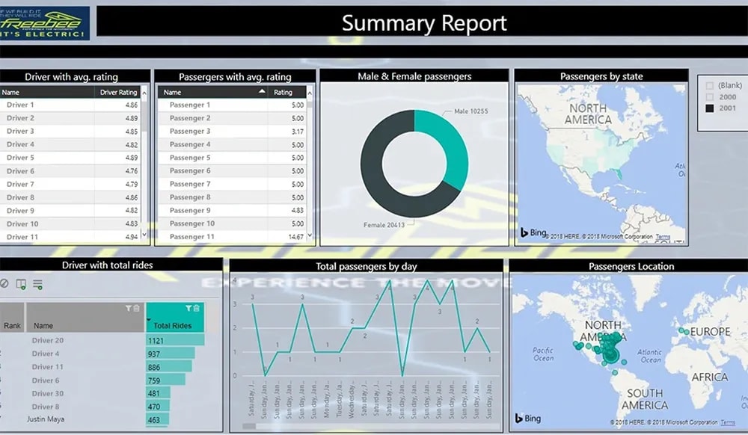The height and width of the screenshot is (435, 748).
Task: Click the AFRICA label on the Passengers Location map
Action: 710,377
